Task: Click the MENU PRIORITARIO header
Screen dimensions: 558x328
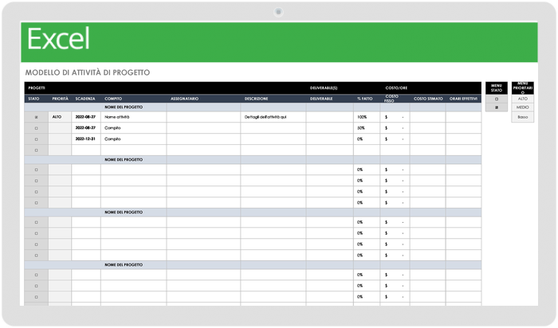Action: coord(522,88)
